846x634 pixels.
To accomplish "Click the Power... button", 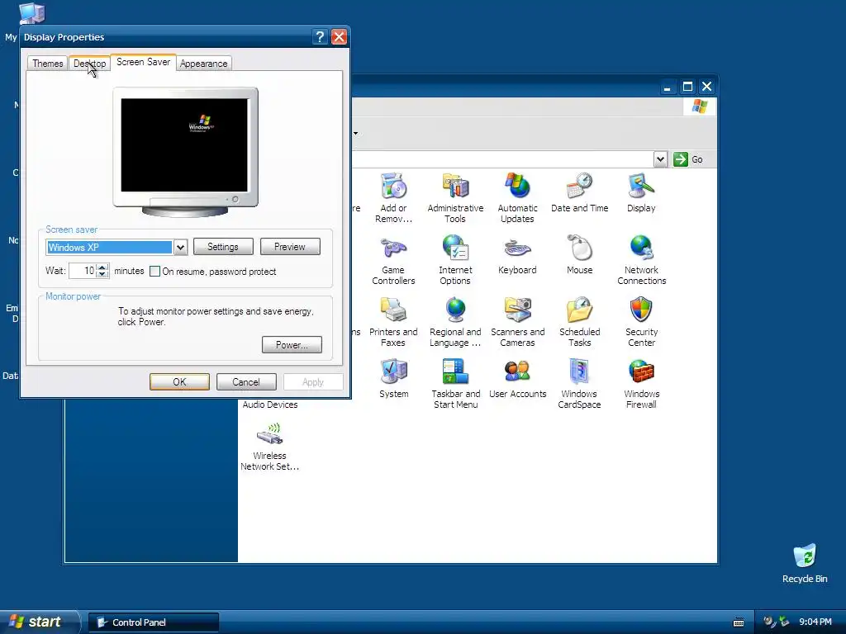I will click(x=292, y=344).
